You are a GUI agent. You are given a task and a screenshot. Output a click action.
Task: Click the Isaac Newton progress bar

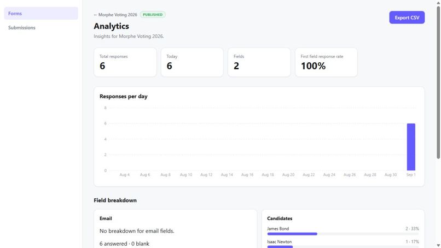[343, 247]
